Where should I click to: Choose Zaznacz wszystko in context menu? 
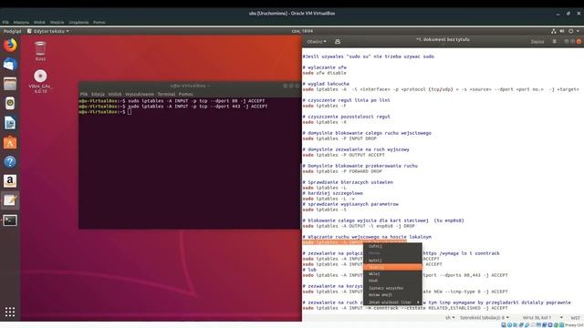(x=393, y=288)
